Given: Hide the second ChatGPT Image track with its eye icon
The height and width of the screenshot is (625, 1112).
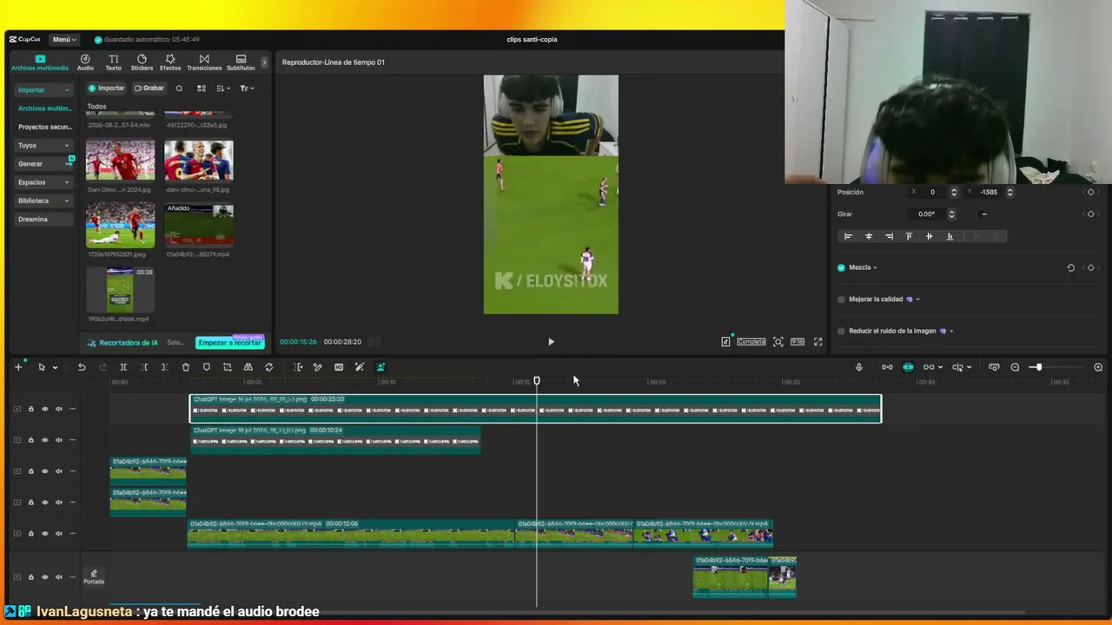Looking at the screenshot, I should [x=44, y=440].
